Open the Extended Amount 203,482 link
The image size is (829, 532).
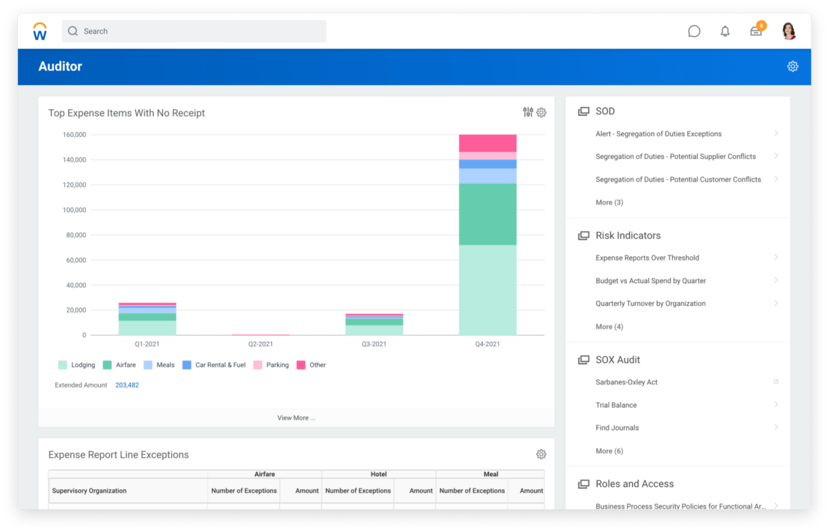[x=127, y=385]
